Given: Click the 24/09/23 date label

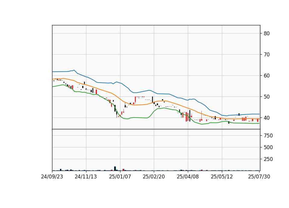Looking at the screenshot, I should click(52, 177).
